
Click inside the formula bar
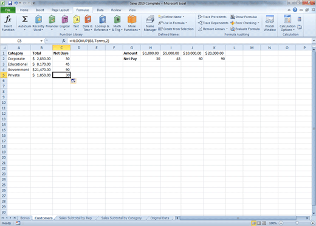click(190, 41)
